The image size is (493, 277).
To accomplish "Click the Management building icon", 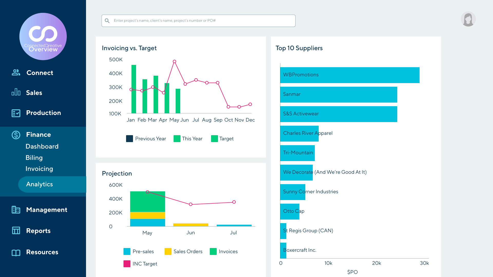I will [x=16, y=210].
